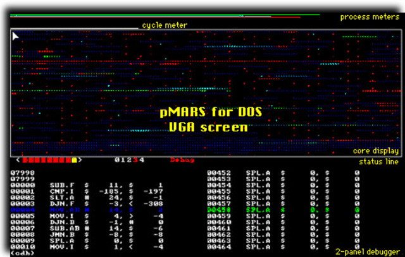Select the 00006 DJN.B instruction row
Image resolution: width=405 pixels, height=257 pixels.
pos(87,222)
